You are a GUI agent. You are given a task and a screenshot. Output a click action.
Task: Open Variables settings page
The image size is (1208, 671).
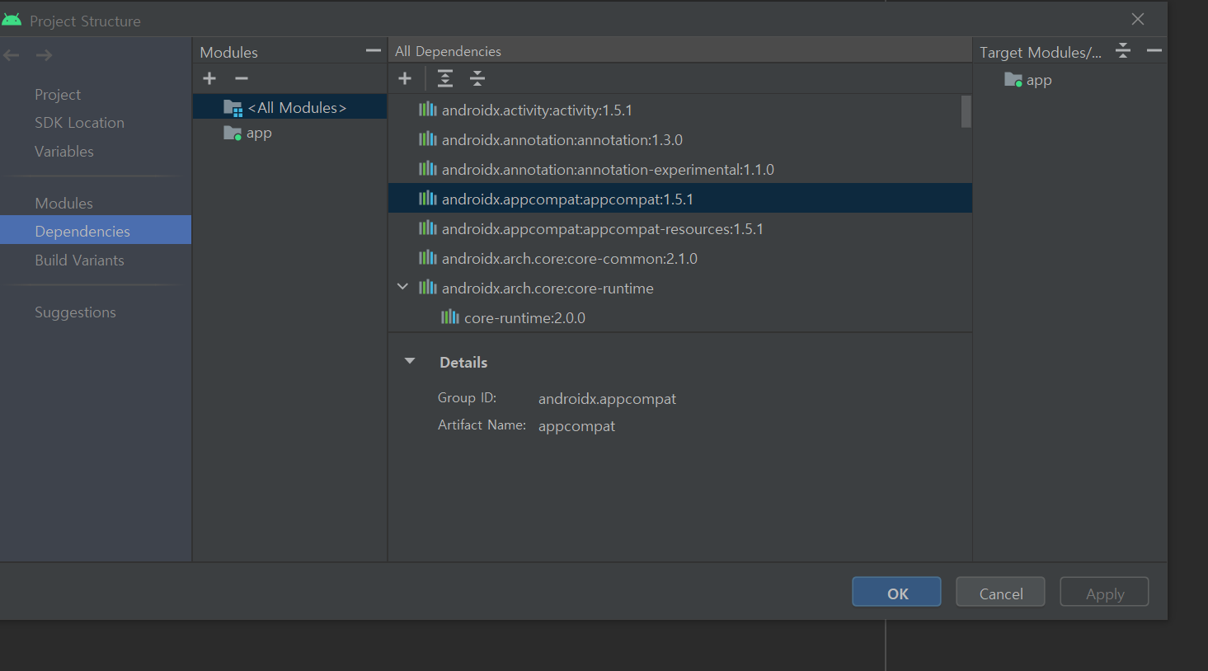(64, 152)
